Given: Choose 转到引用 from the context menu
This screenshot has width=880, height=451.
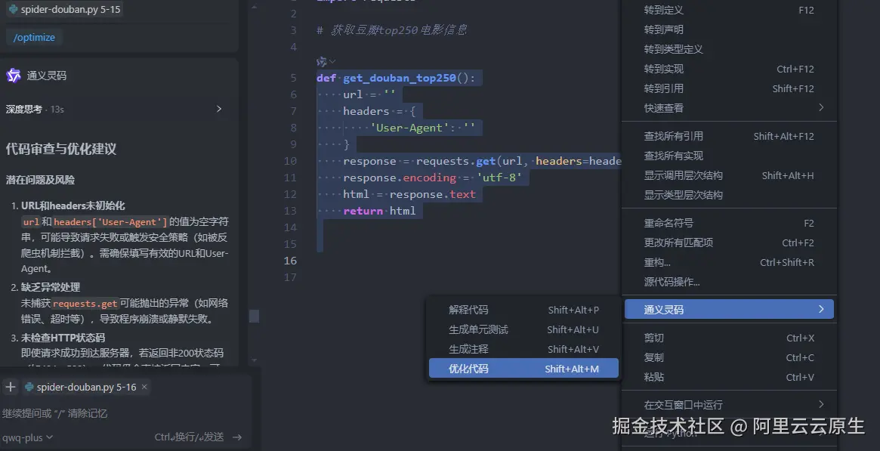Looking at the screenshot, I should click(729, 88).
